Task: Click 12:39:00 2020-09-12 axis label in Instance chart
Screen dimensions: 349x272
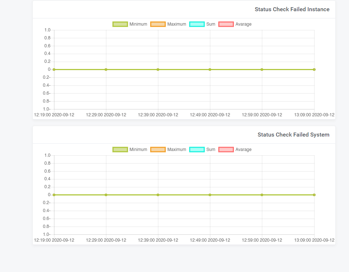Action: coord(158,115)
